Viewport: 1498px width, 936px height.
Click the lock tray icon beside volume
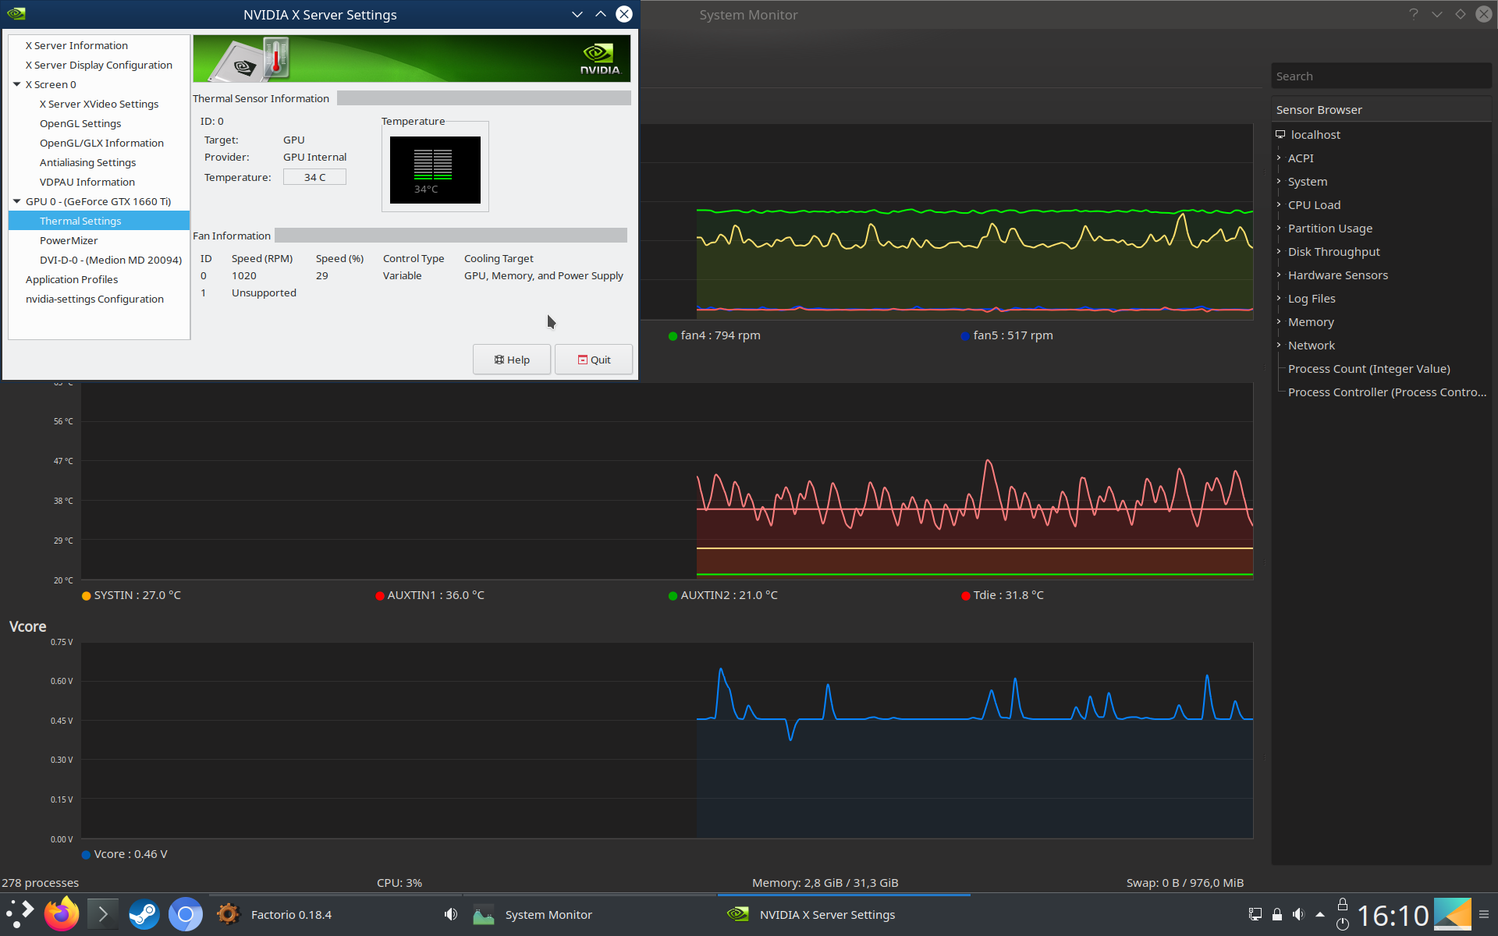click(x=1277, y=914)
